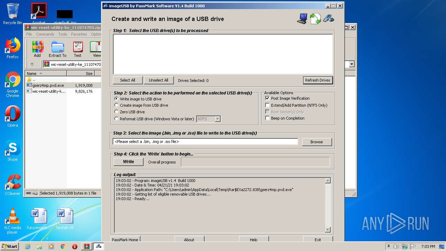Image resolution: width=446 pixels, height=251 pixels.
Task: Select Zero USB drive option
Action: tap(130, 112)
